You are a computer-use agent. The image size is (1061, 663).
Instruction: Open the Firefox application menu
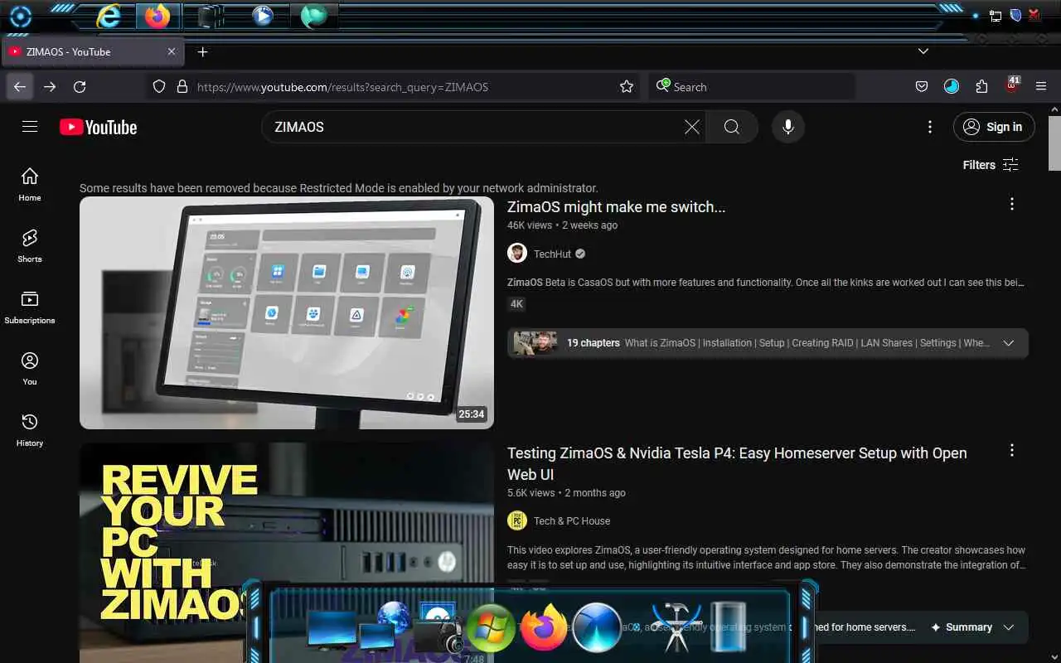1042,86
